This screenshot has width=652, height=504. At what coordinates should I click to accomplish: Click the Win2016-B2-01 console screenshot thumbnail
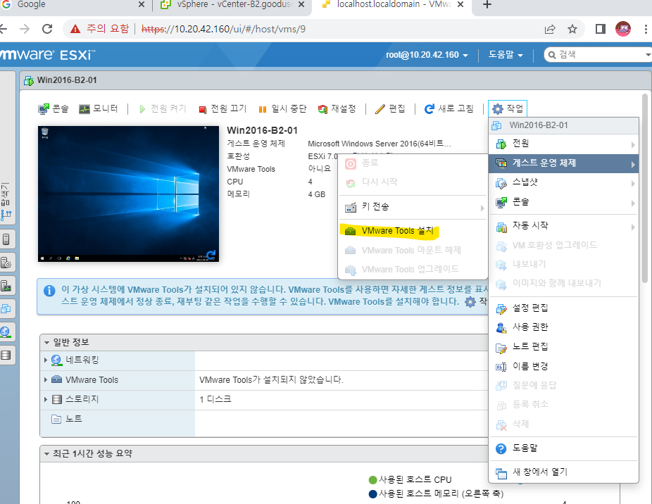point(128,194)
